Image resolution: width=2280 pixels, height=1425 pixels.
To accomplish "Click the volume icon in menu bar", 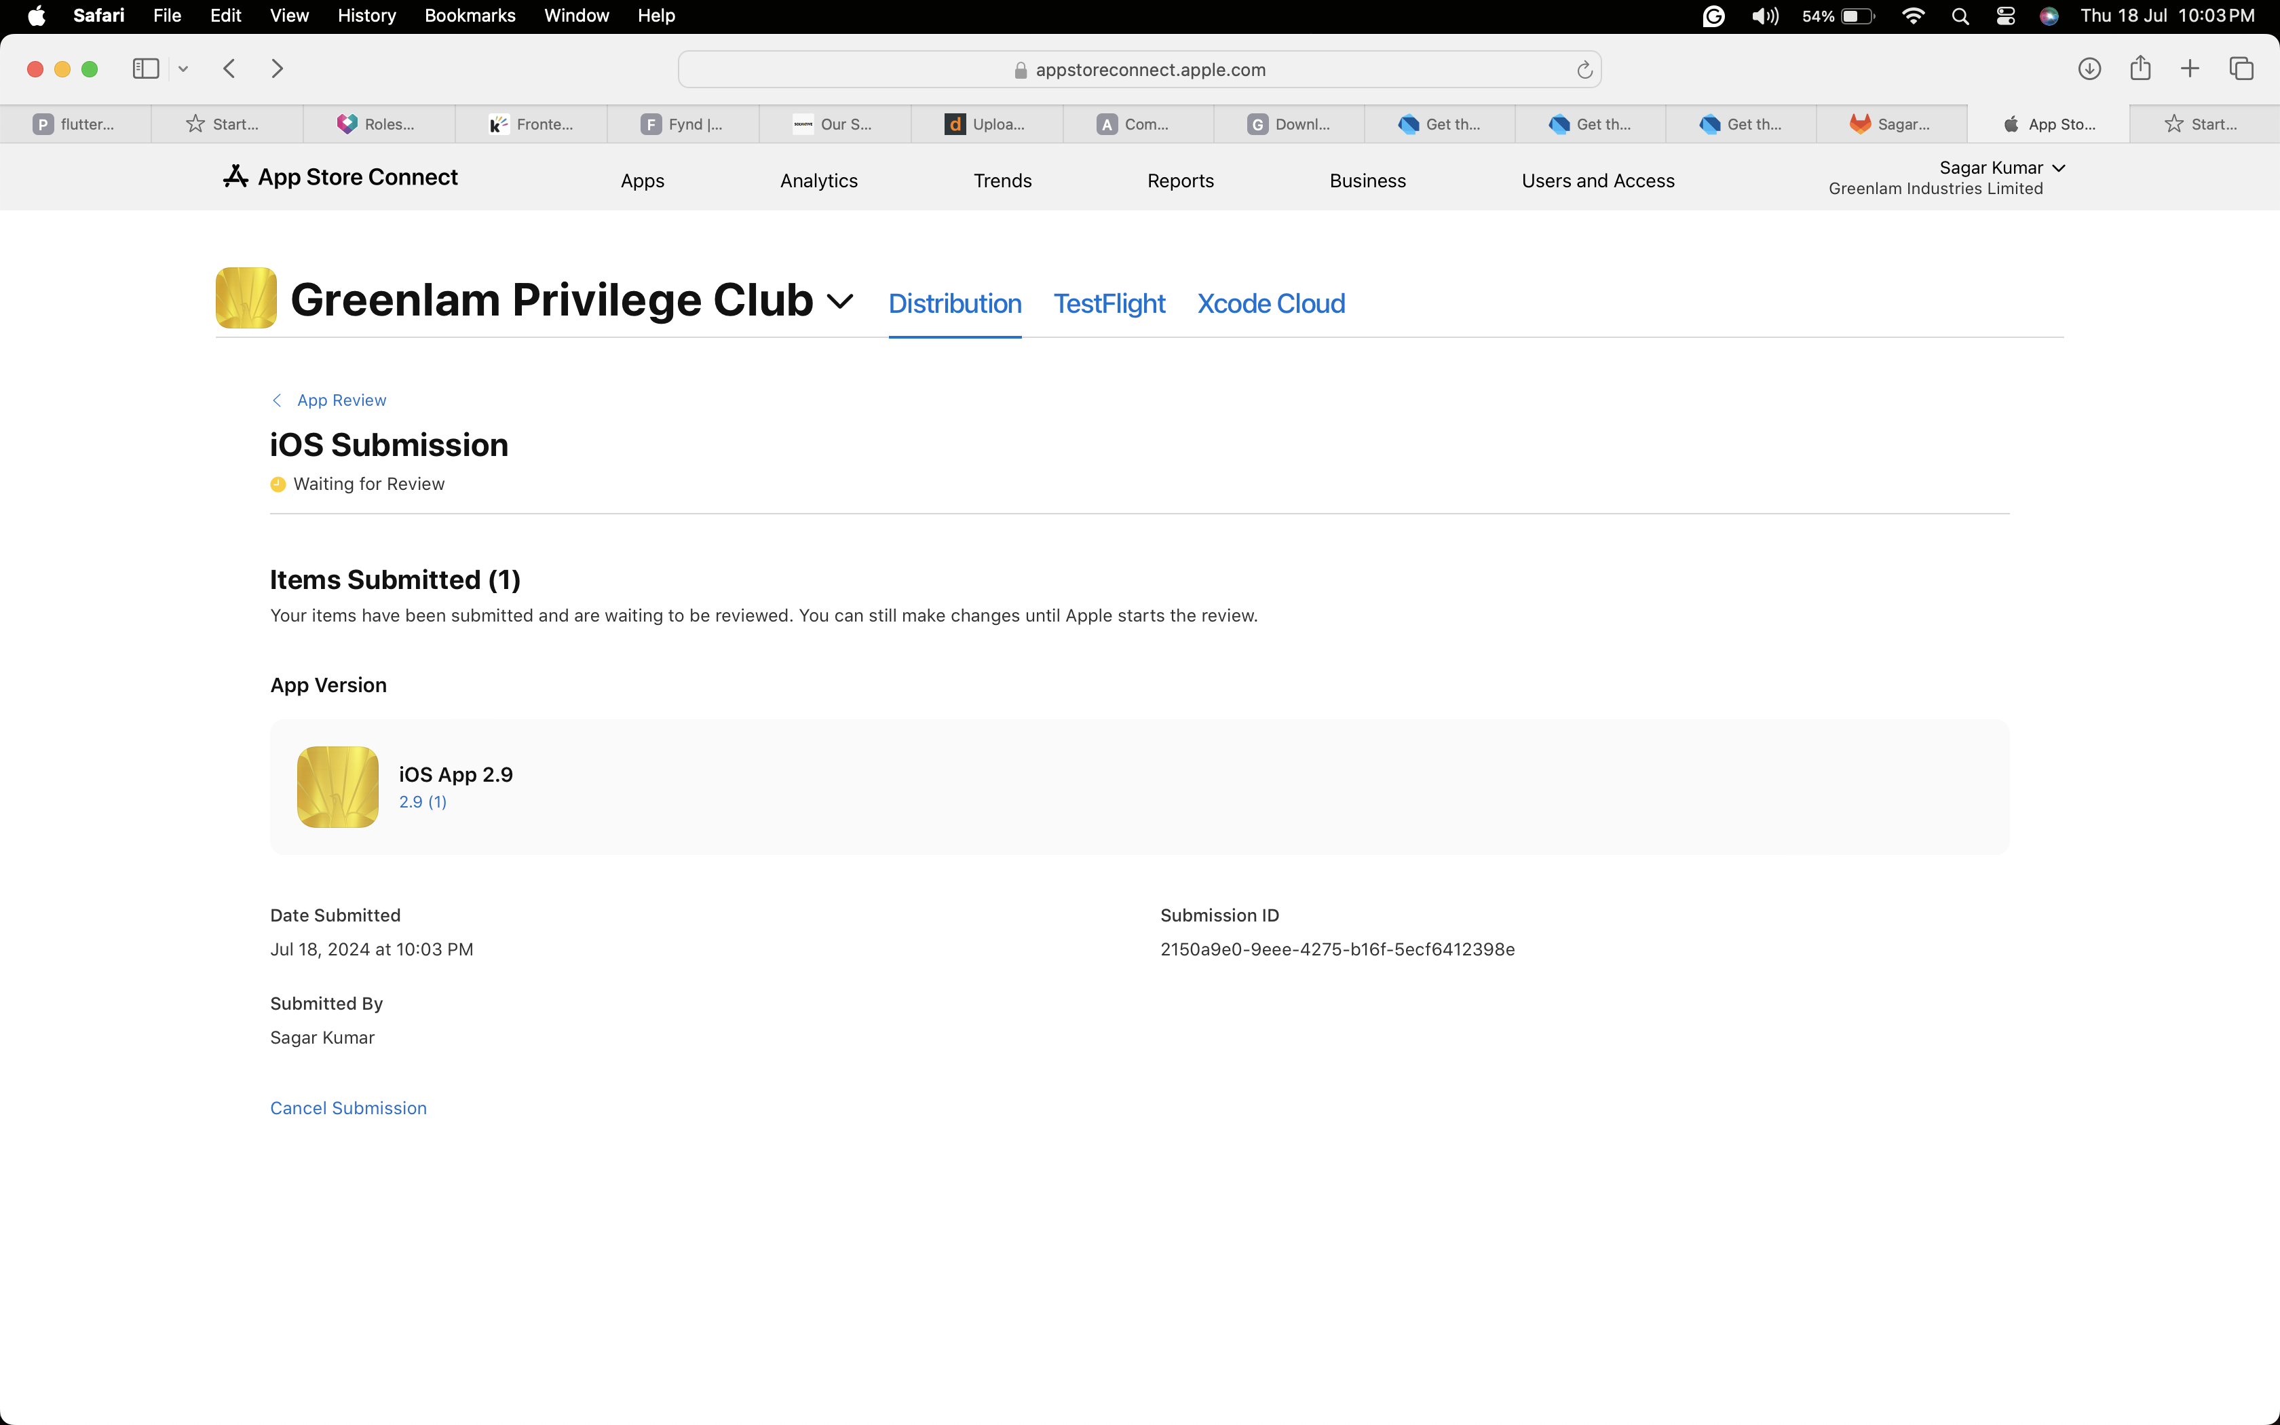I will coord(1765,16).
